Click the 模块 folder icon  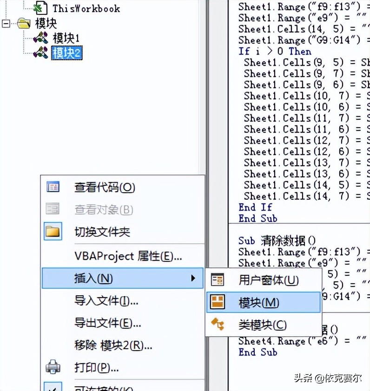(x=24, y=24)
